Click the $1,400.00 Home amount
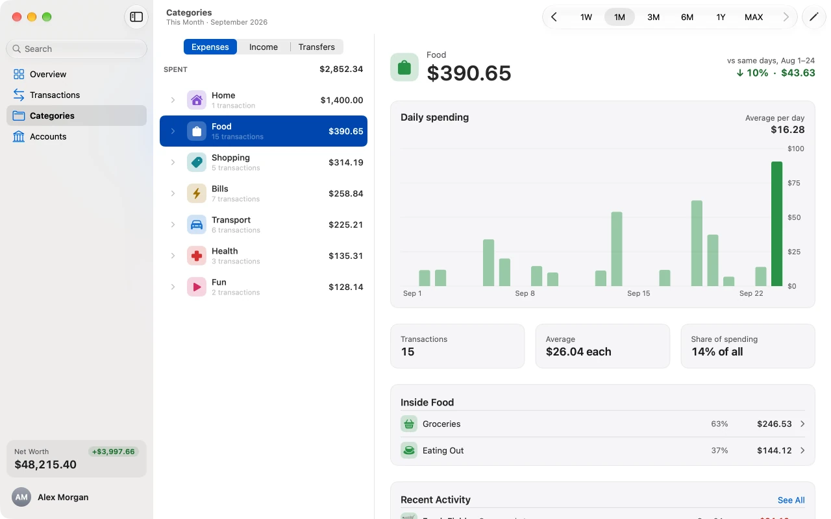 [x=341, y=100]
